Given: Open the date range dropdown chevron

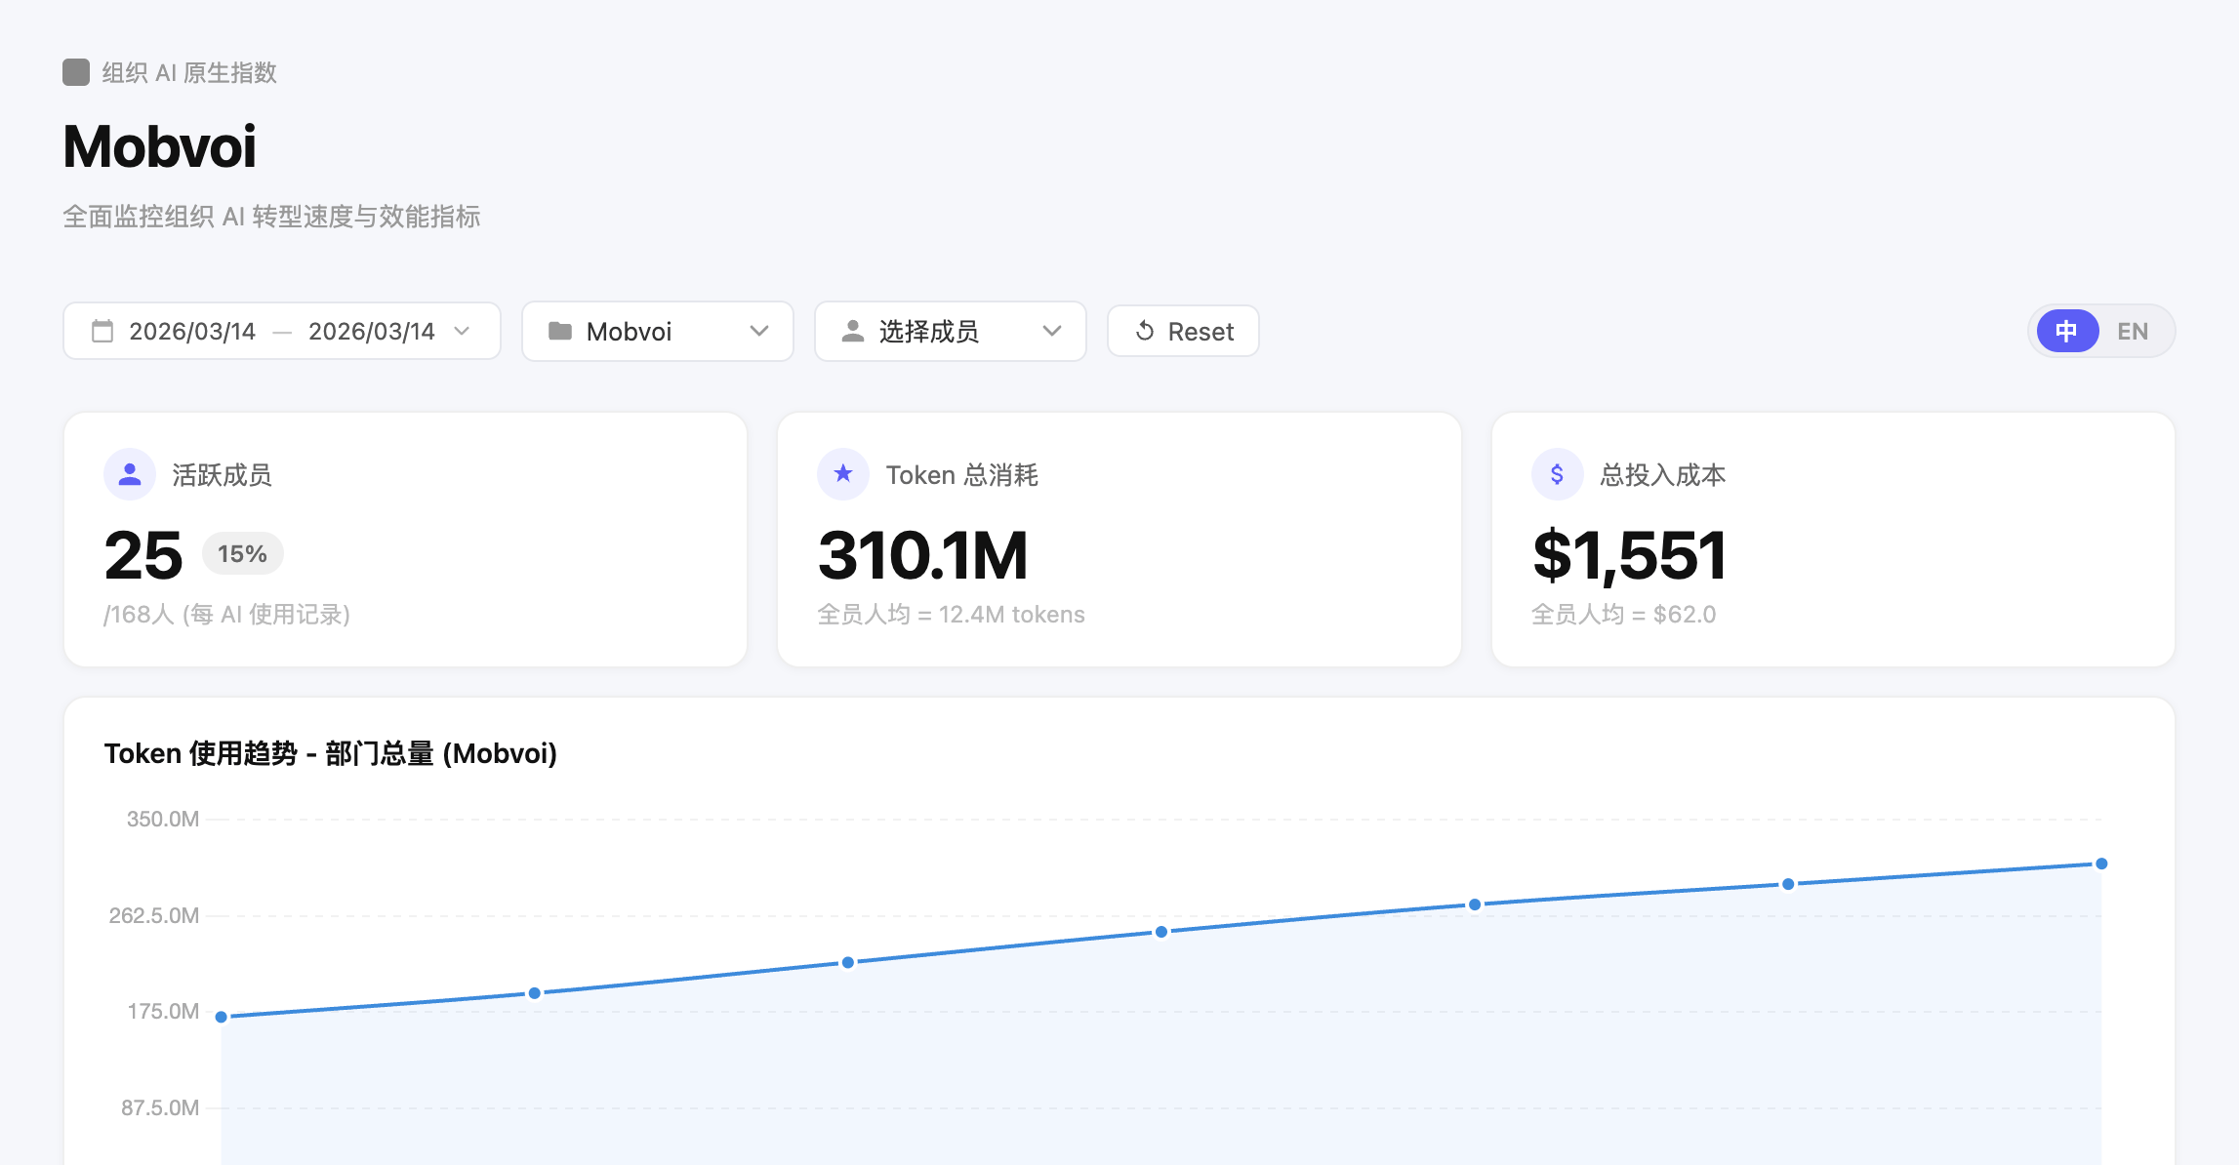Looking at the screenshot, I should (x=463, y=332).
